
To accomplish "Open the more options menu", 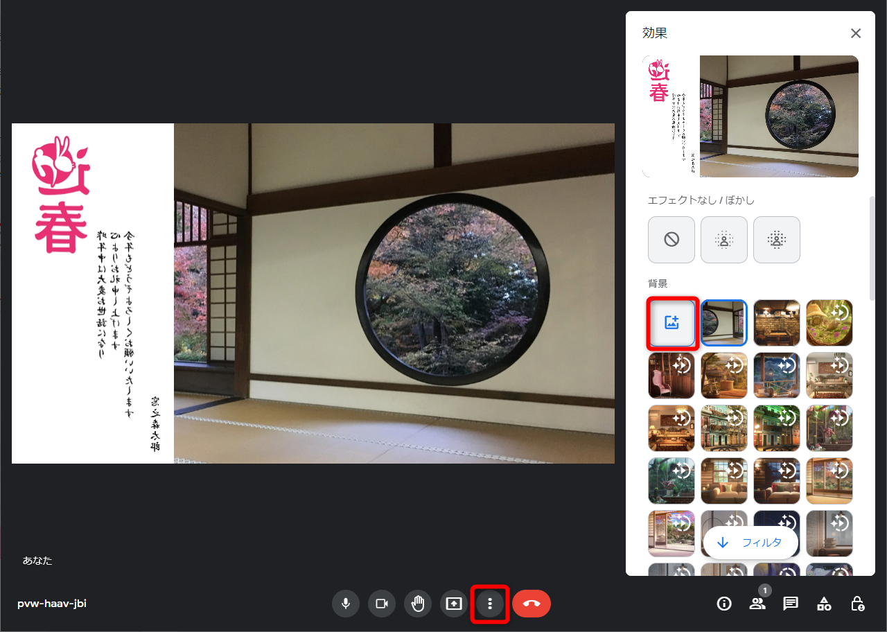I will (x=490, y=604).
